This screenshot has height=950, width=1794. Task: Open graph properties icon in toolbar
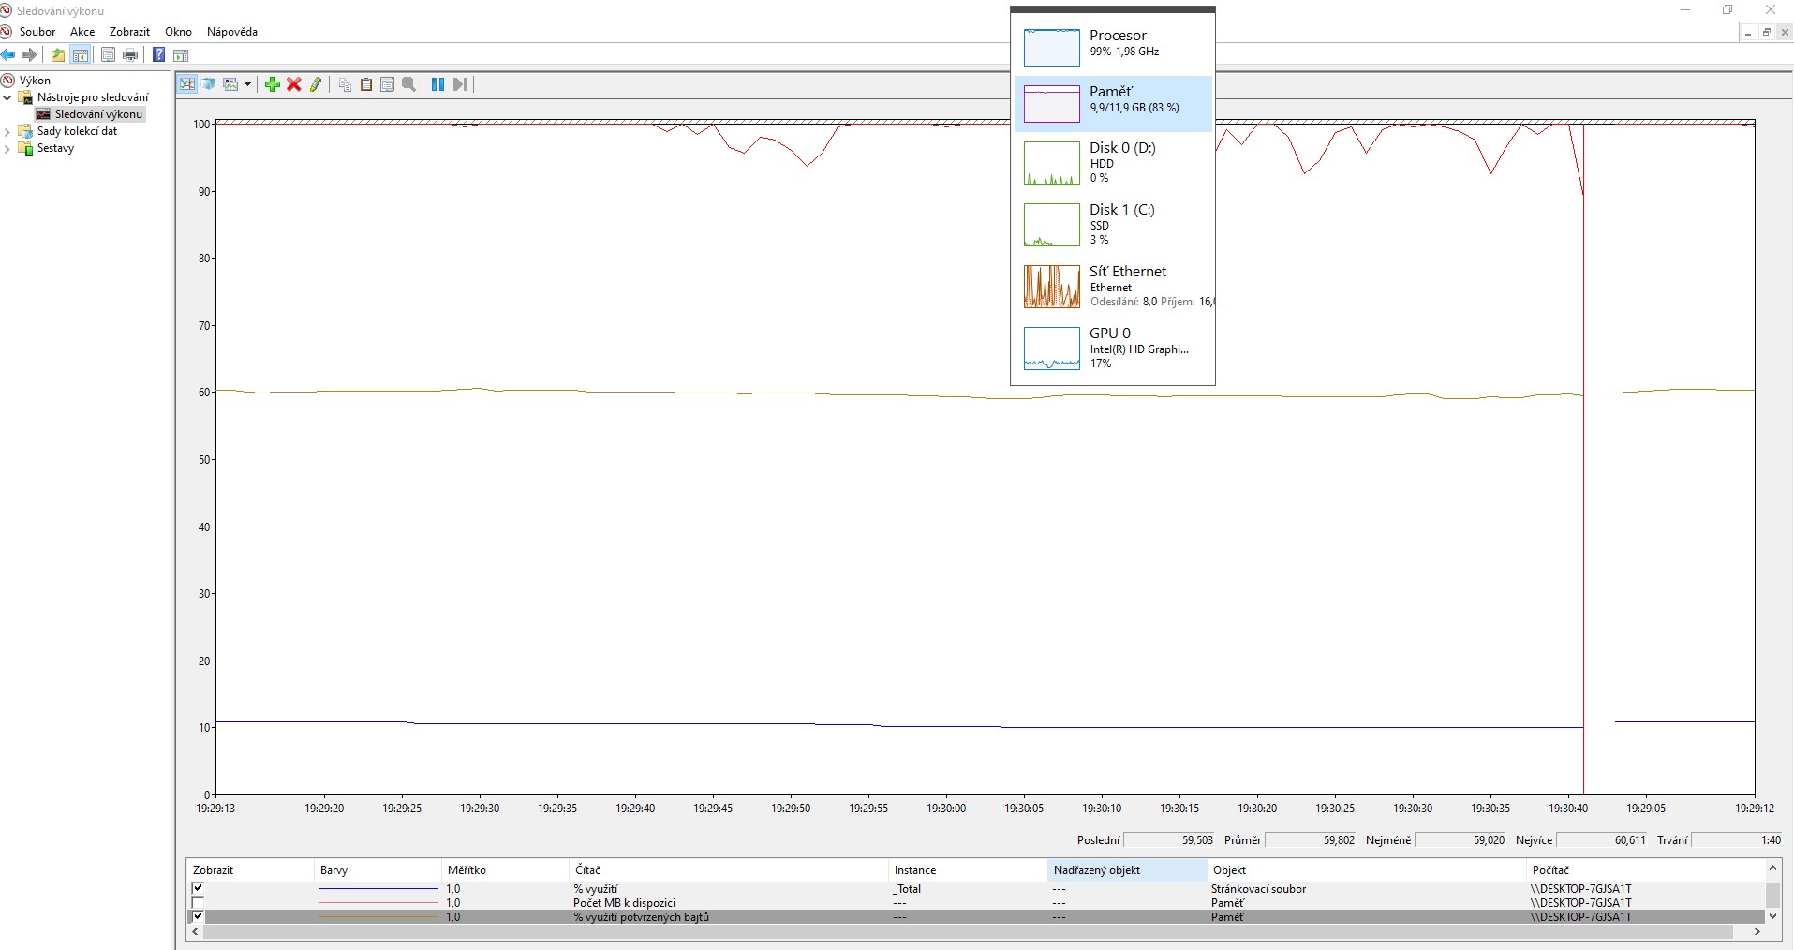[x=387, y=84]
